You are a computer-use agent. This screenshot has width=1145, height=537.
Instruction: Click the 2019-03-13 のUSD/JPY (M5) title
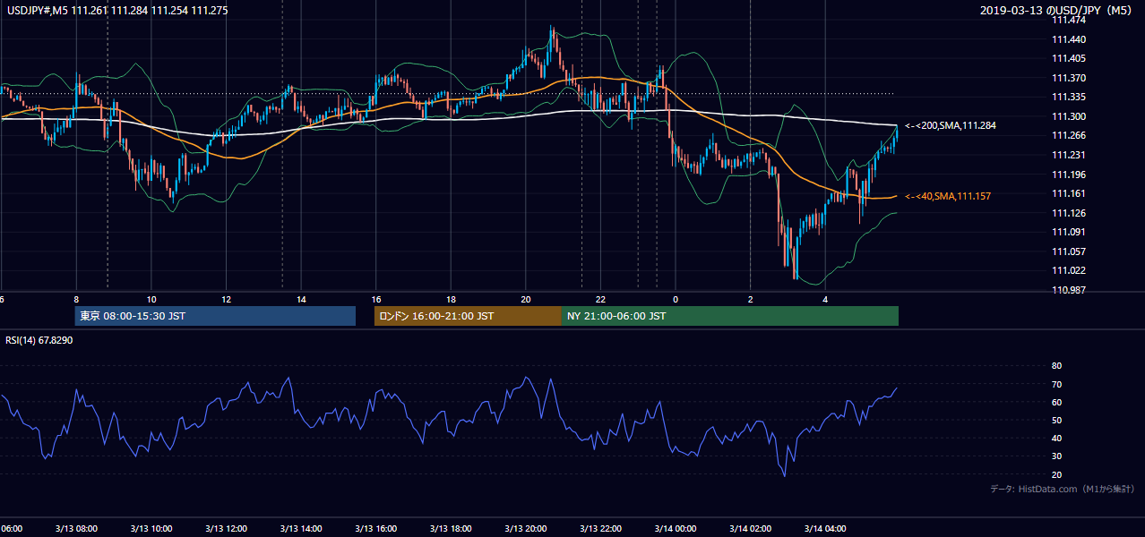(1058, 11)
